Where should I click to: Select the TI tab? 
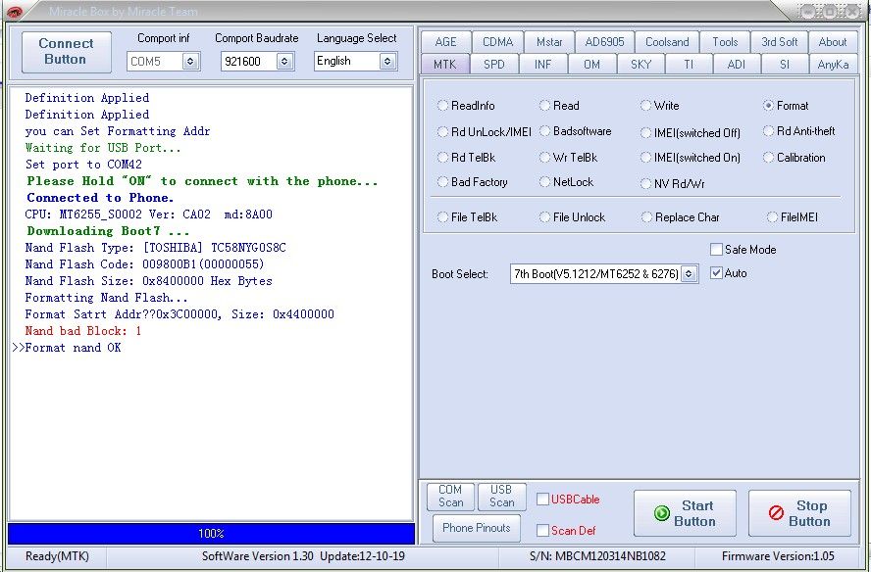(689, 65)
